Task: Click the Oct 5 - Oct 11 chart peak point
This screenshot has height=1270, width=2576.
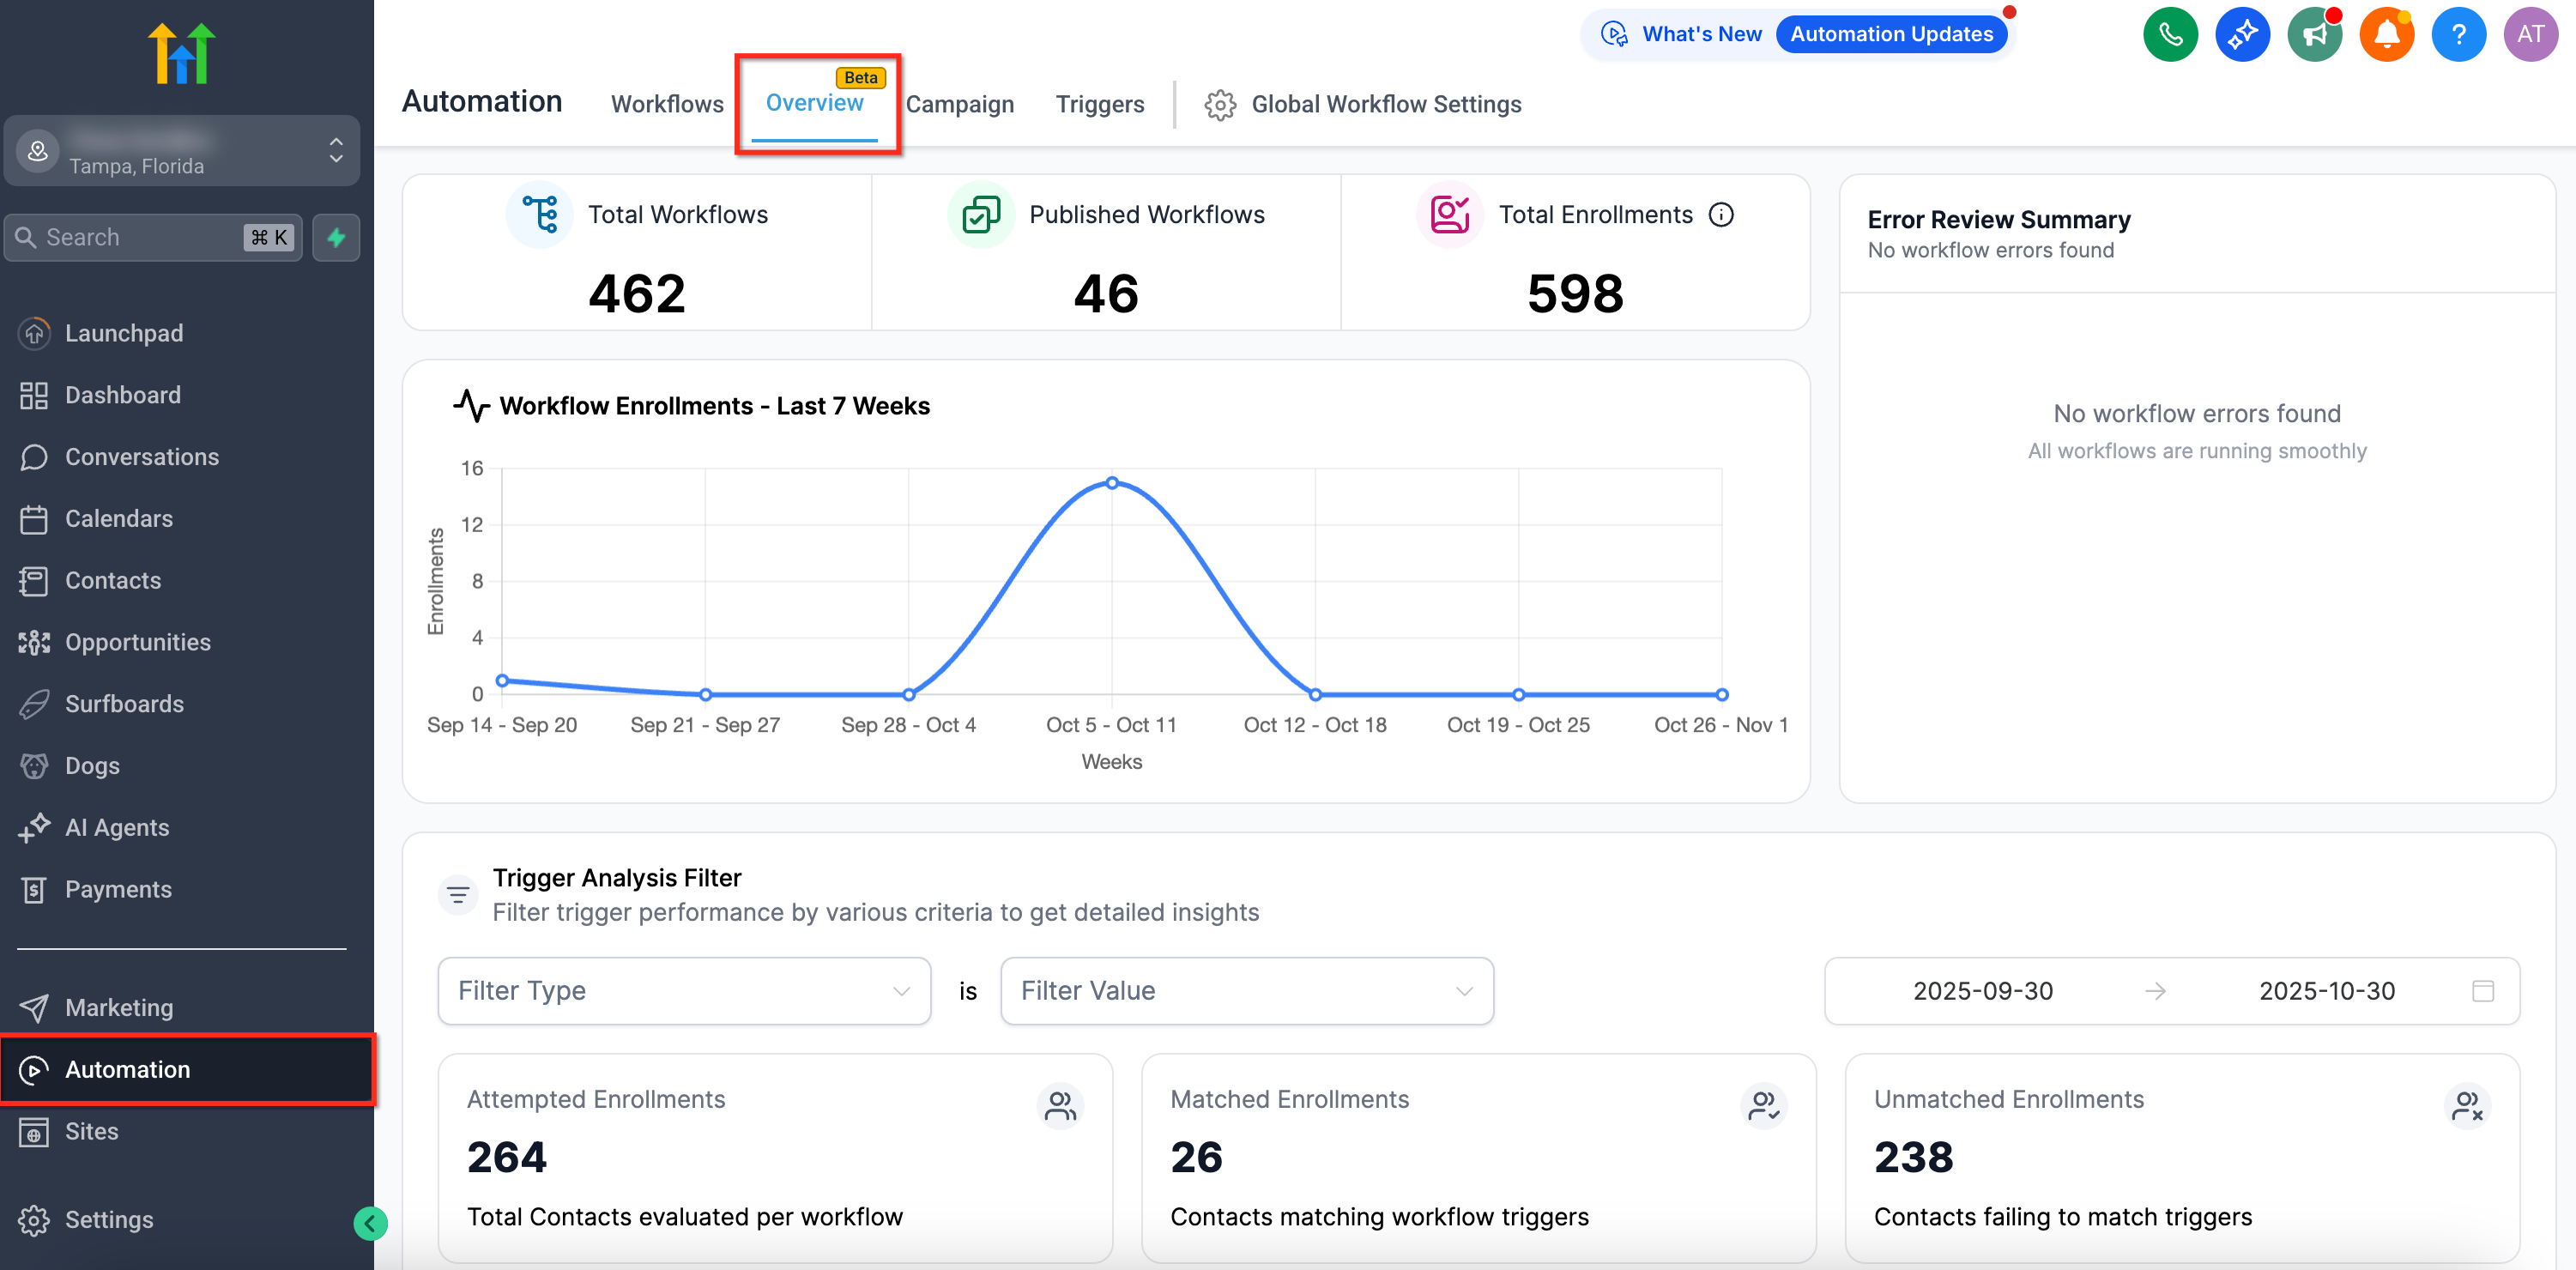Action: coord(1111,483)
